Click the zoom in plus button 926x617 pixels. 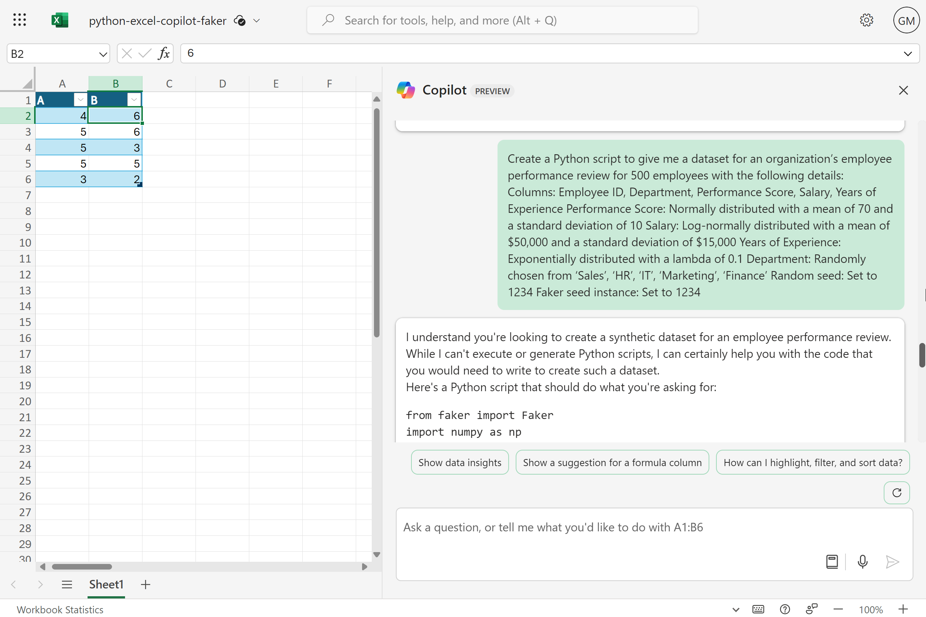point(903,609)
